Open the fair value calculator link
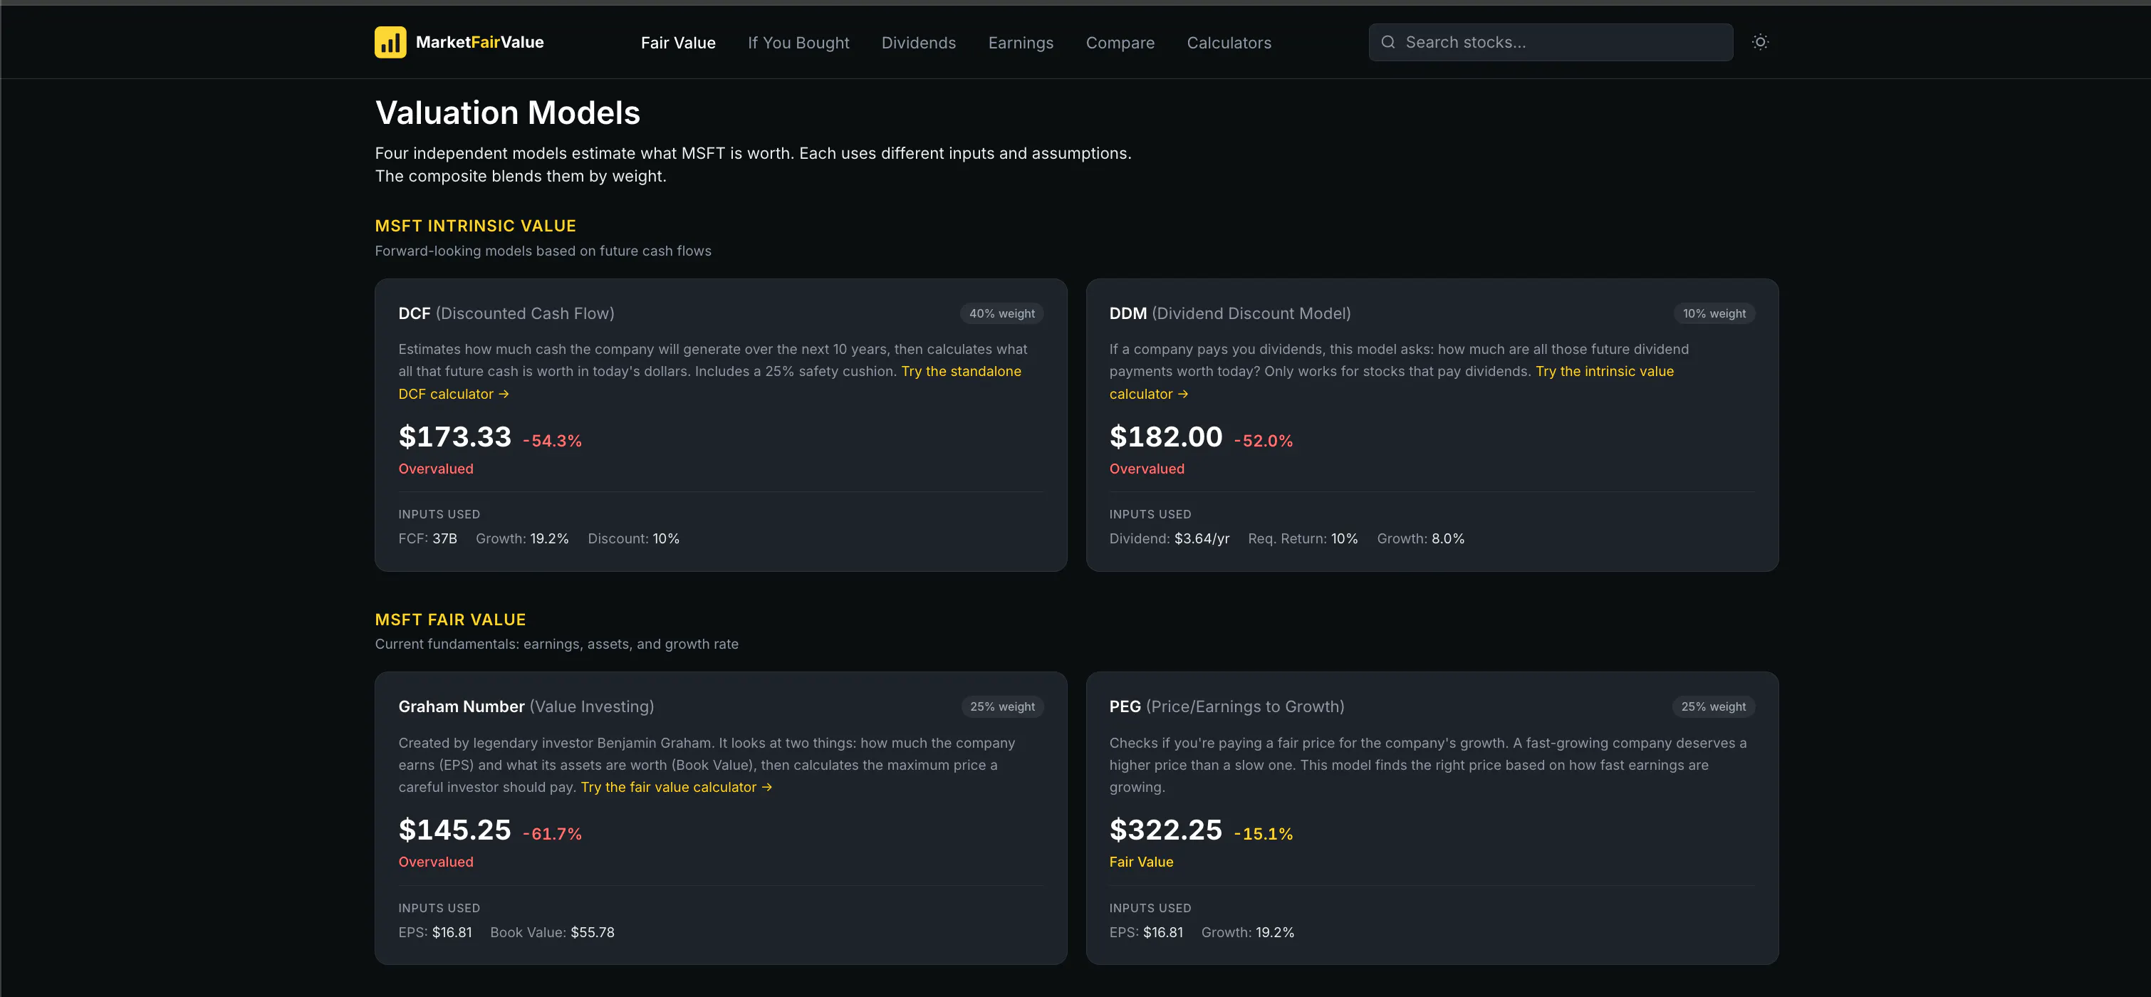The image size is (2151, 997). (677, 788)
